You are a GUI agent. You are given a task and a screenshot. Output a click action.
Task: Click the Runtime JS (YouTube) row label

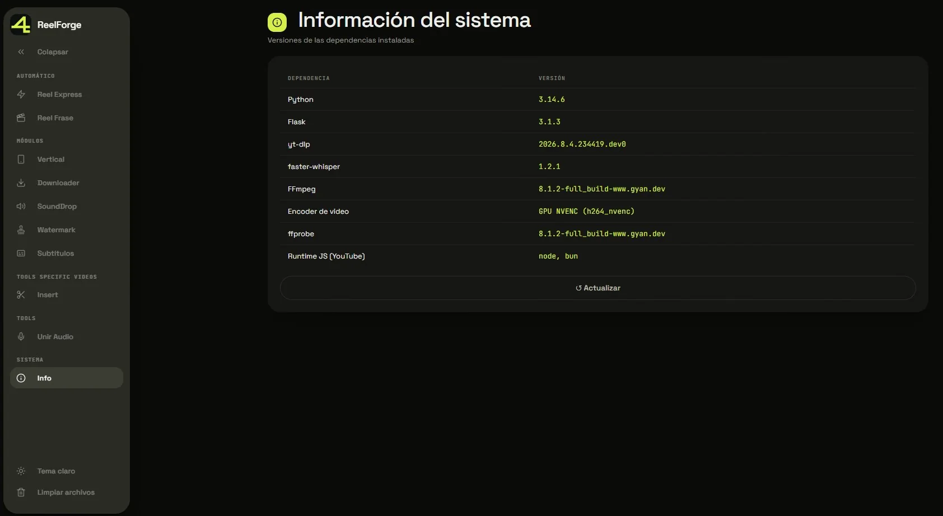click(x=326, y=256)
